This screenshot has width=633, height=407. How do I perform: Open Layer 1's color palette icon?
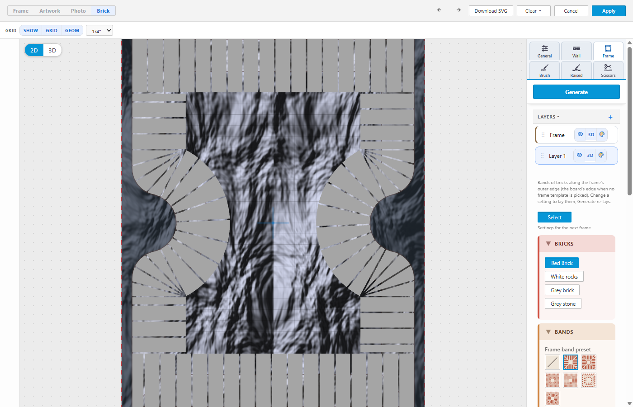601,155
